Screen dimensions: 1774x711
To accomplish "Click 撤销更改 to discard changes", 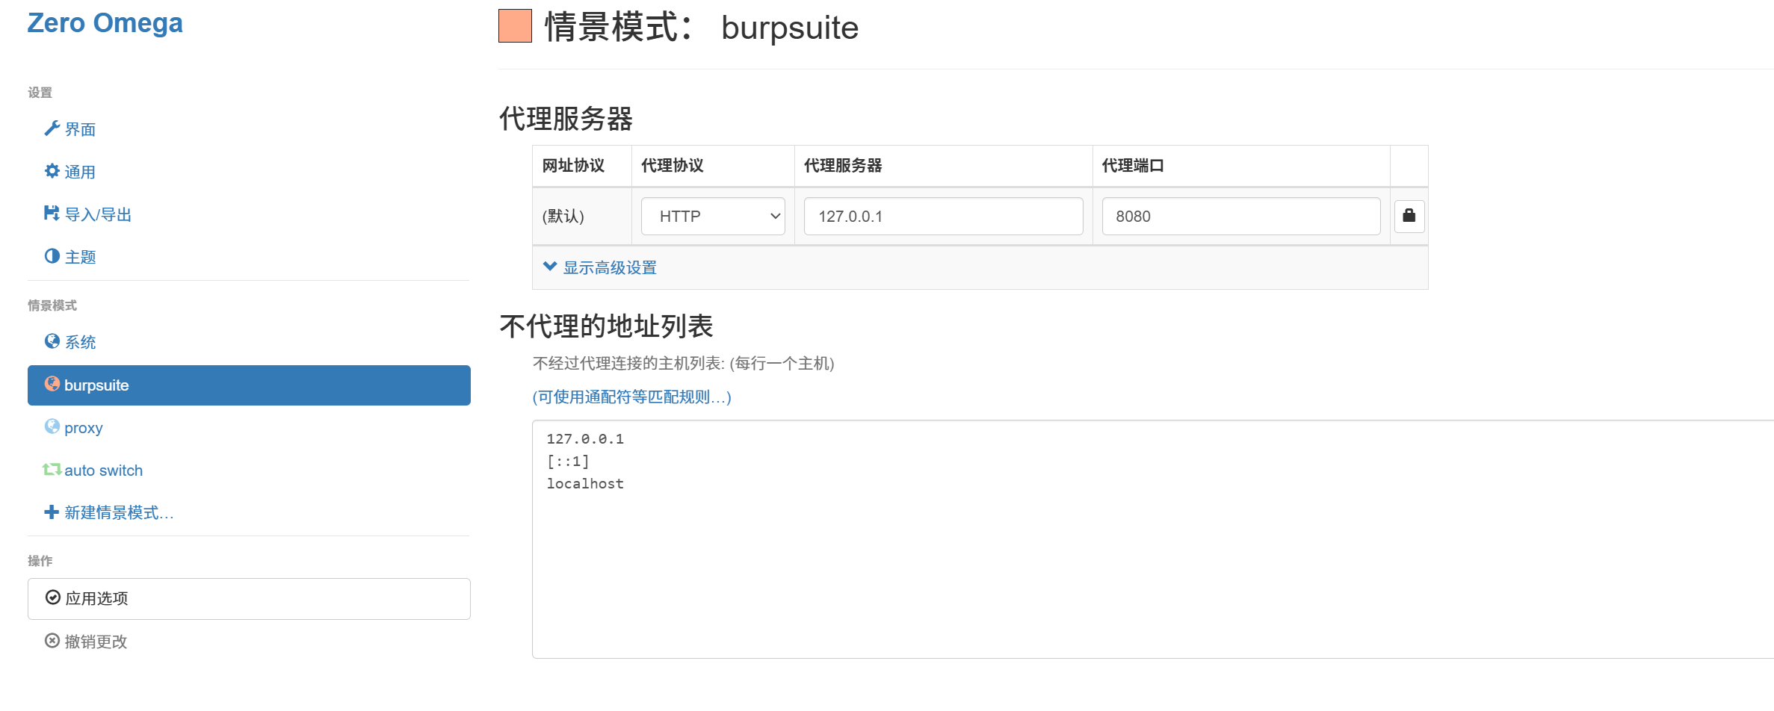I will point(249,642).
